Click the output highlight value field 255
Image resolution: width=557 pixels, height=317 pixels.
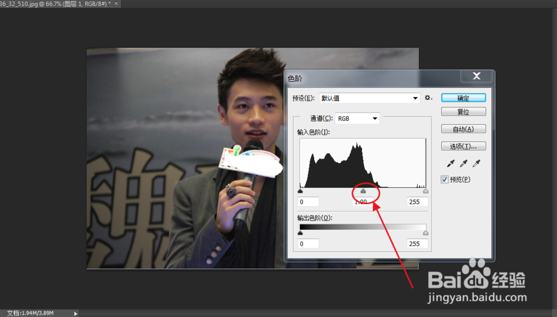tap(417, 244)
